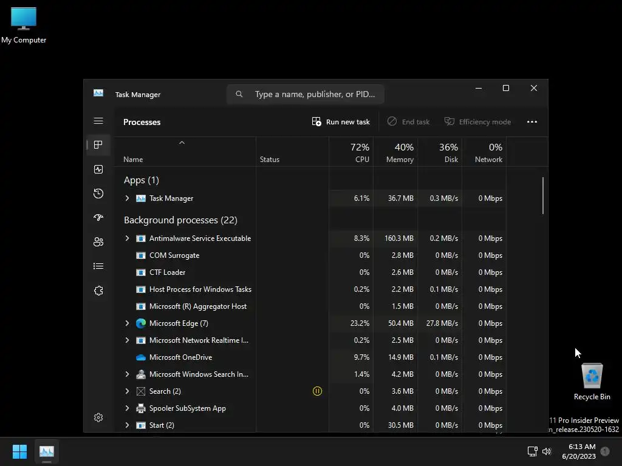Click the Microsoft Windows Search Indexer icon
This screenshot has height=466, width=622.
(141, 374)
